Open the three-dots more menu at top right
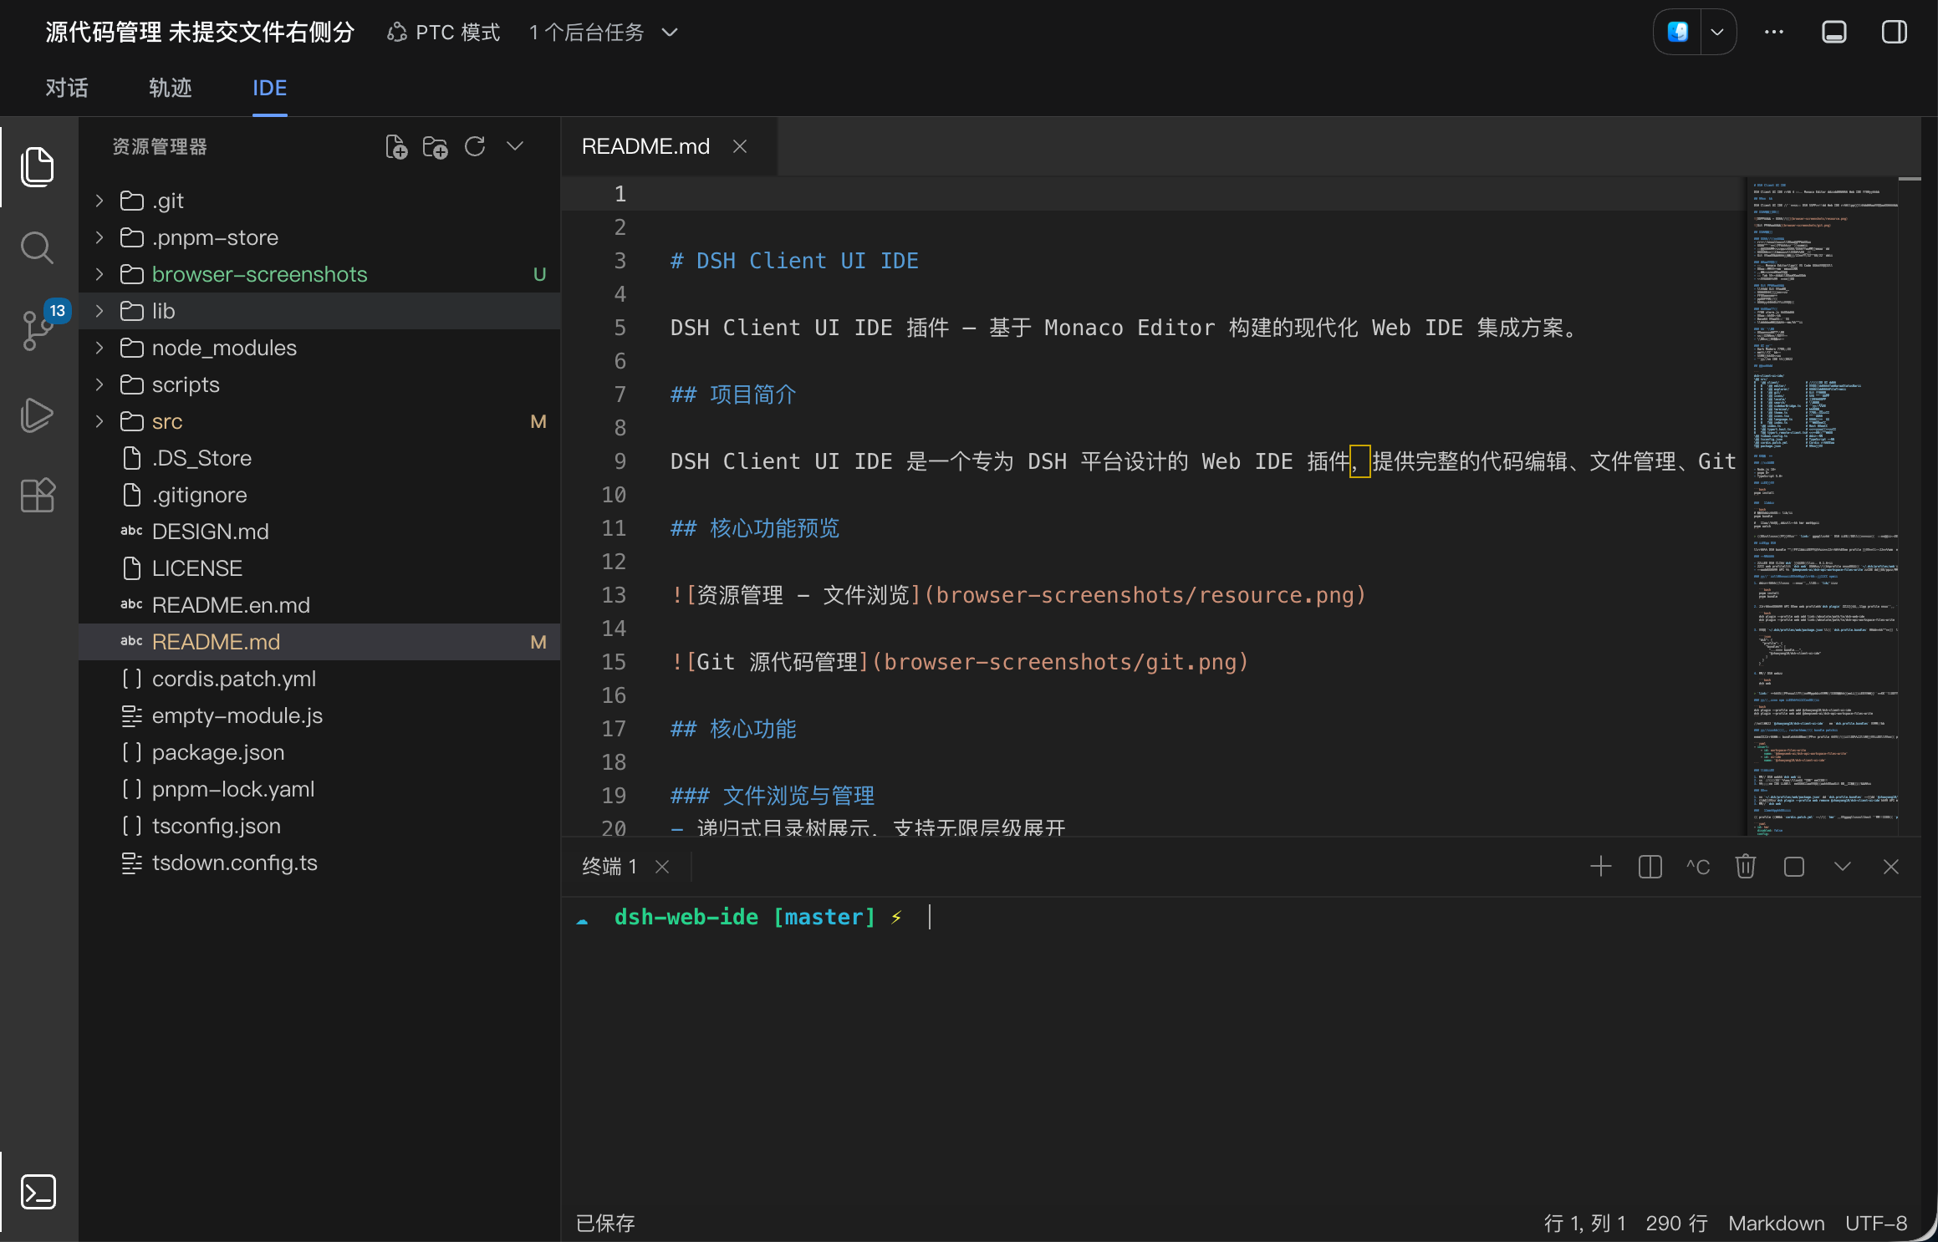The width and height of the screenshot is (1938, 1242). 1774,32
